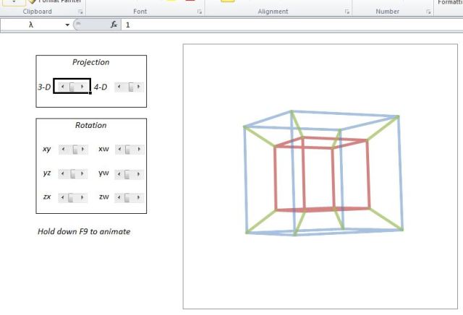This screenshot has height=315, width=463.
Task: Expand the Name Box dropdown arrow
Action: (x=67, y=25)
